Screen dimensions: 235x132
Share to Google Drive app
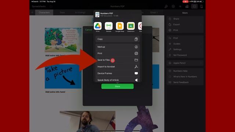click(x=98, y=26)
